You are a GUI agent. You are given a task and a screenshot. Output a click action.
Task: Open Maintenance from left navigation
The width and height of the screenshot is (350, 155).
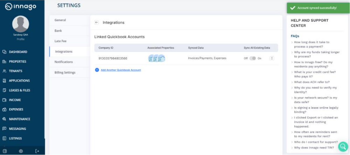tap(19, 119)
